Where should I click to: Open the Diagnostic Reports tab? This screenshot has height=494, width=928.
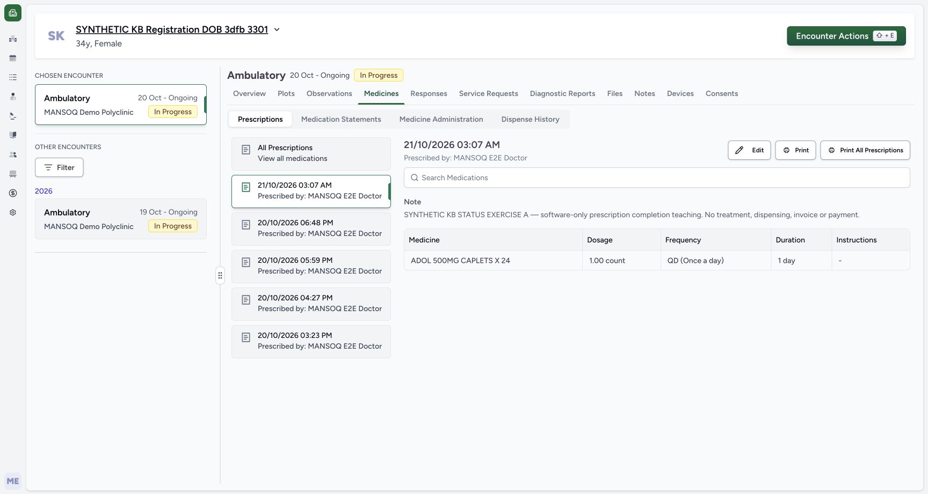coord(563,93)
